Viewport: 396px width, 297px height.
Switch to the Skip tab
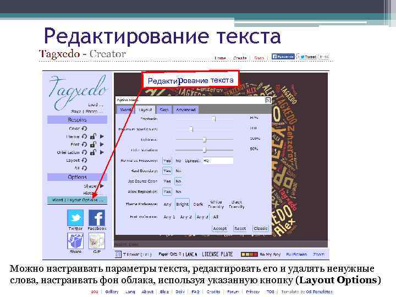(164, 109)
